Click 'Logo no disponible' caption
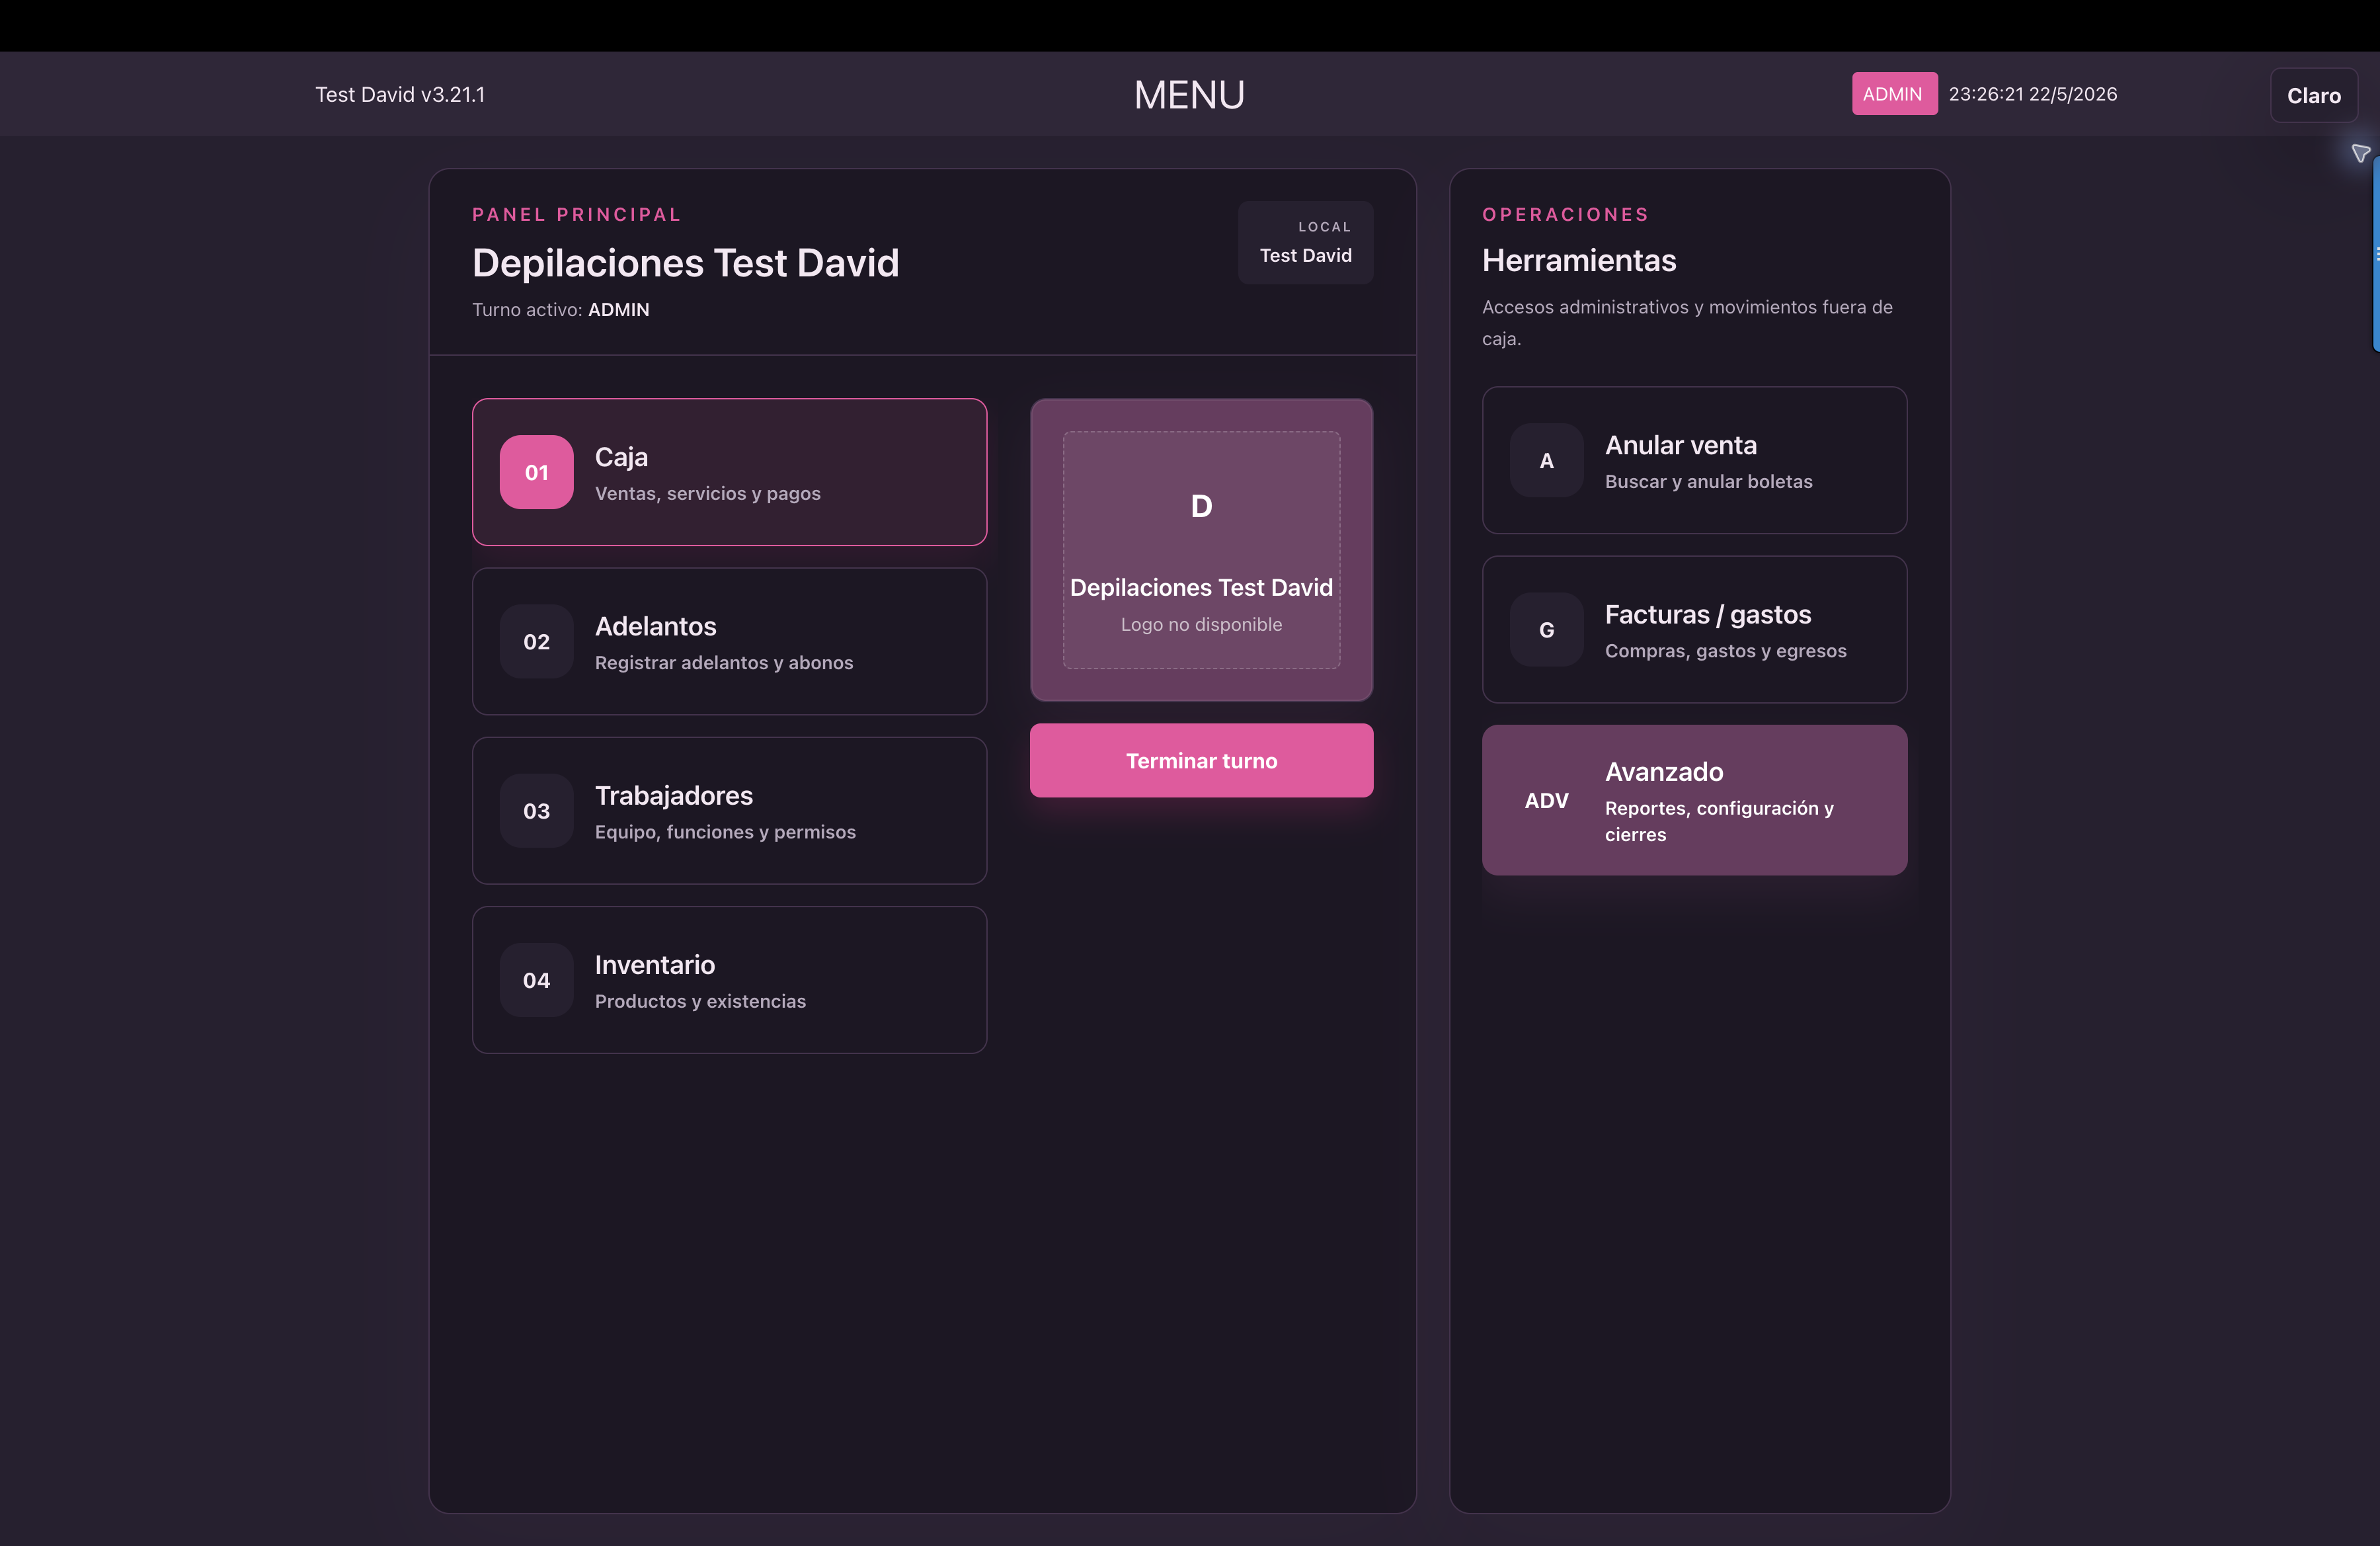 click(1201, 624)
